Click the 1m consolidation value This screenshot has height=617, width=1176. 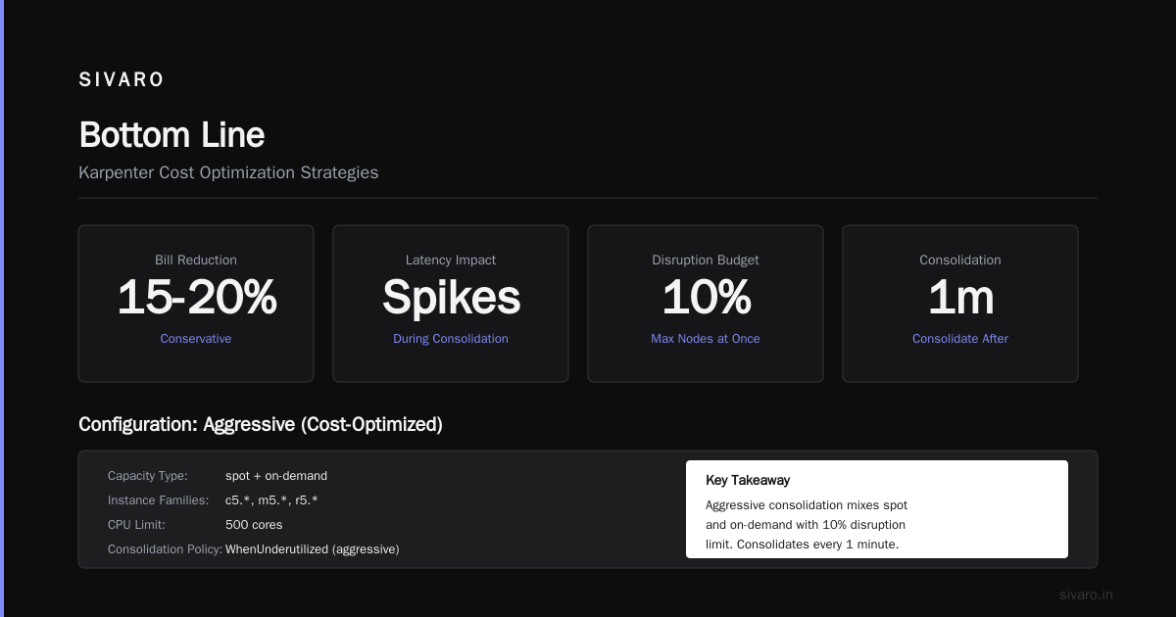pyautogui.click(x=960, y=298)
